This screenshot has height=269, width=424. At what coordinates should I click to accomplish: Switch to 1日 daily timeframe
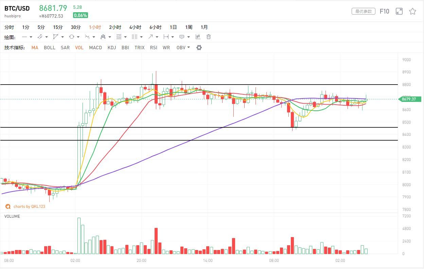(173, 27)
